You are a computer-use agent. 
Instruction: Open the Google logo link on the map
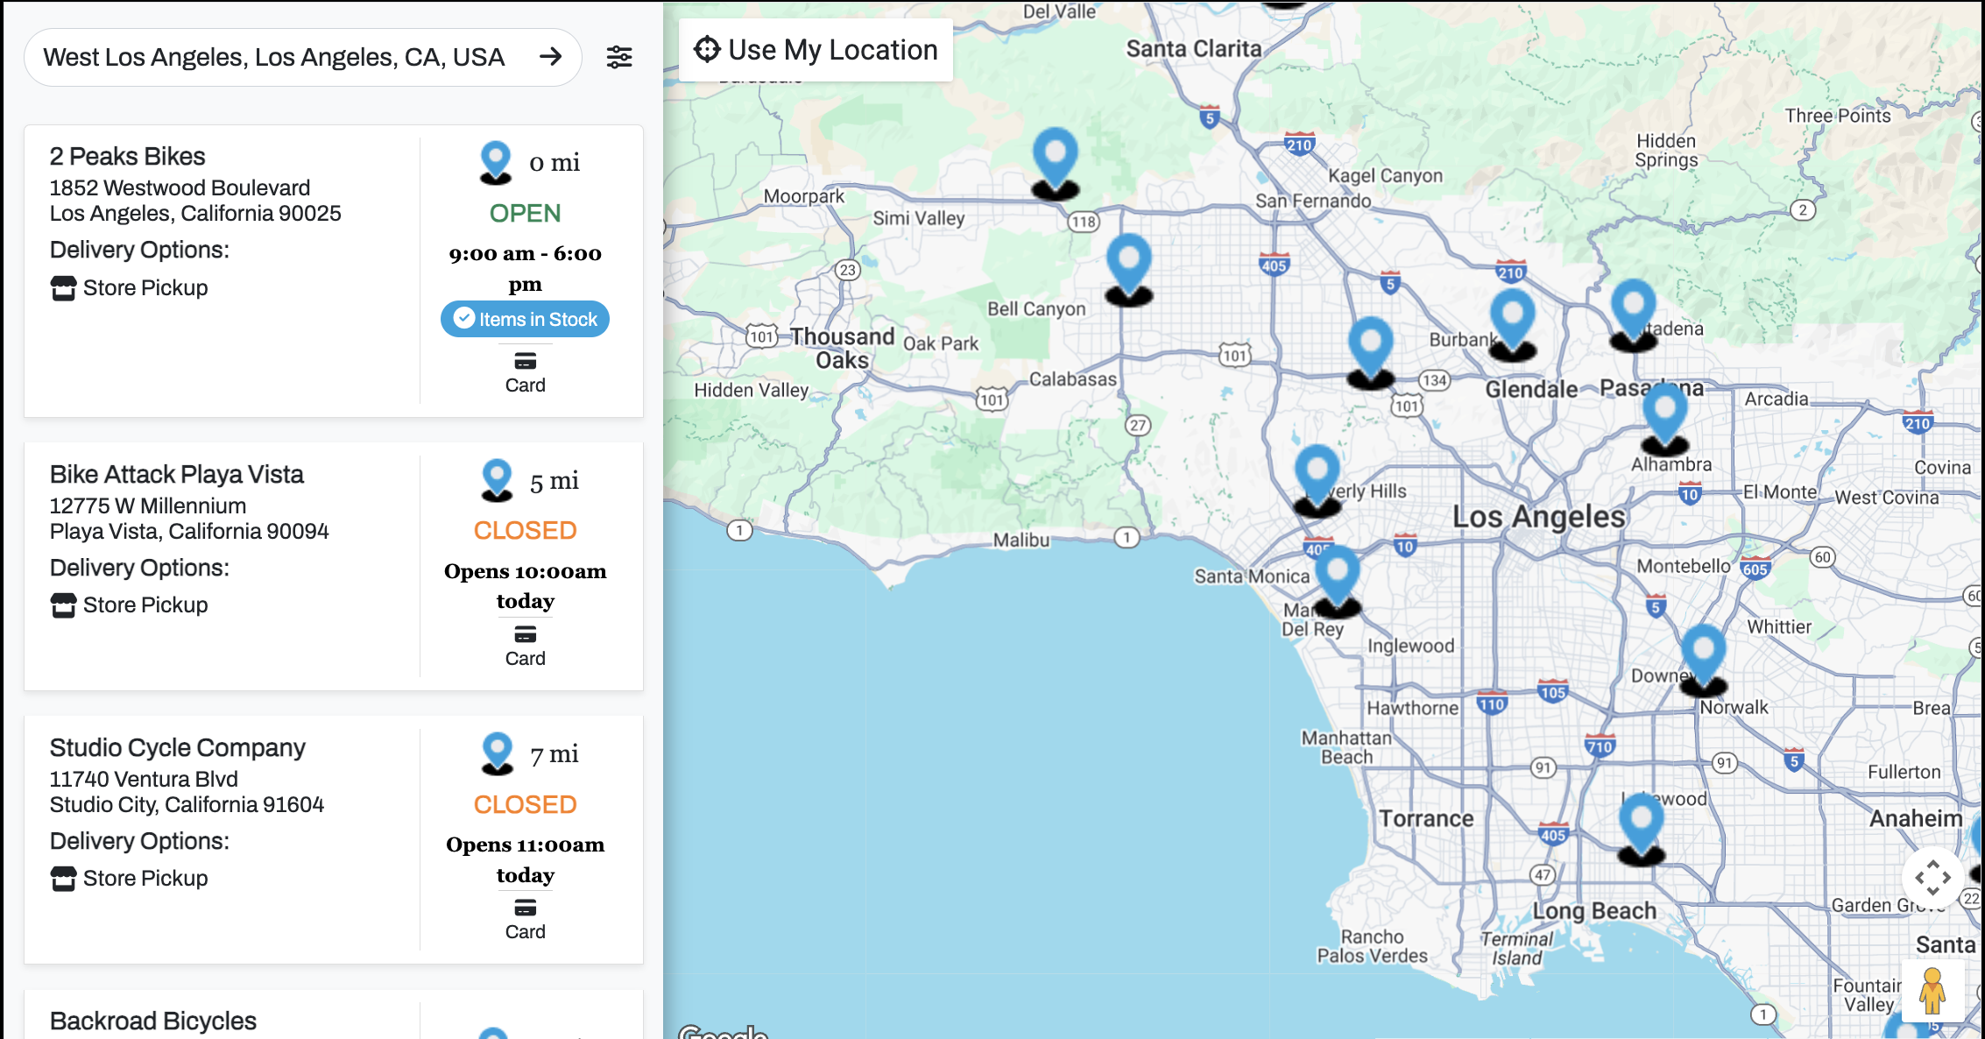pyautogui.click(x=724, y=1032)
